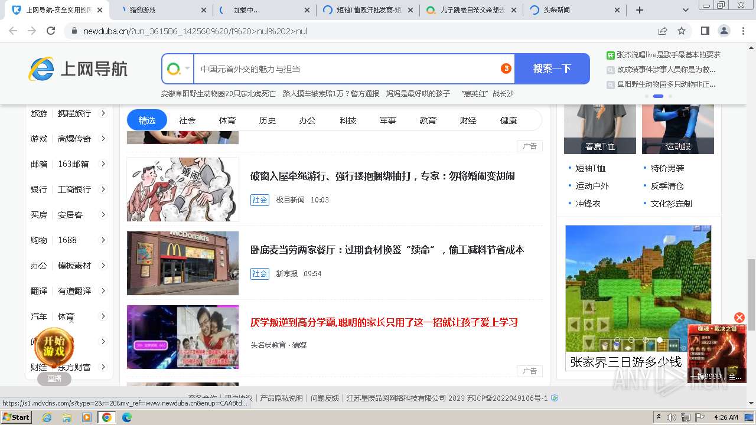Image resolution: width=756 pixels, height=425 pixels.
Task: Click the 搜索一下 search button
Action: (552, 69)
